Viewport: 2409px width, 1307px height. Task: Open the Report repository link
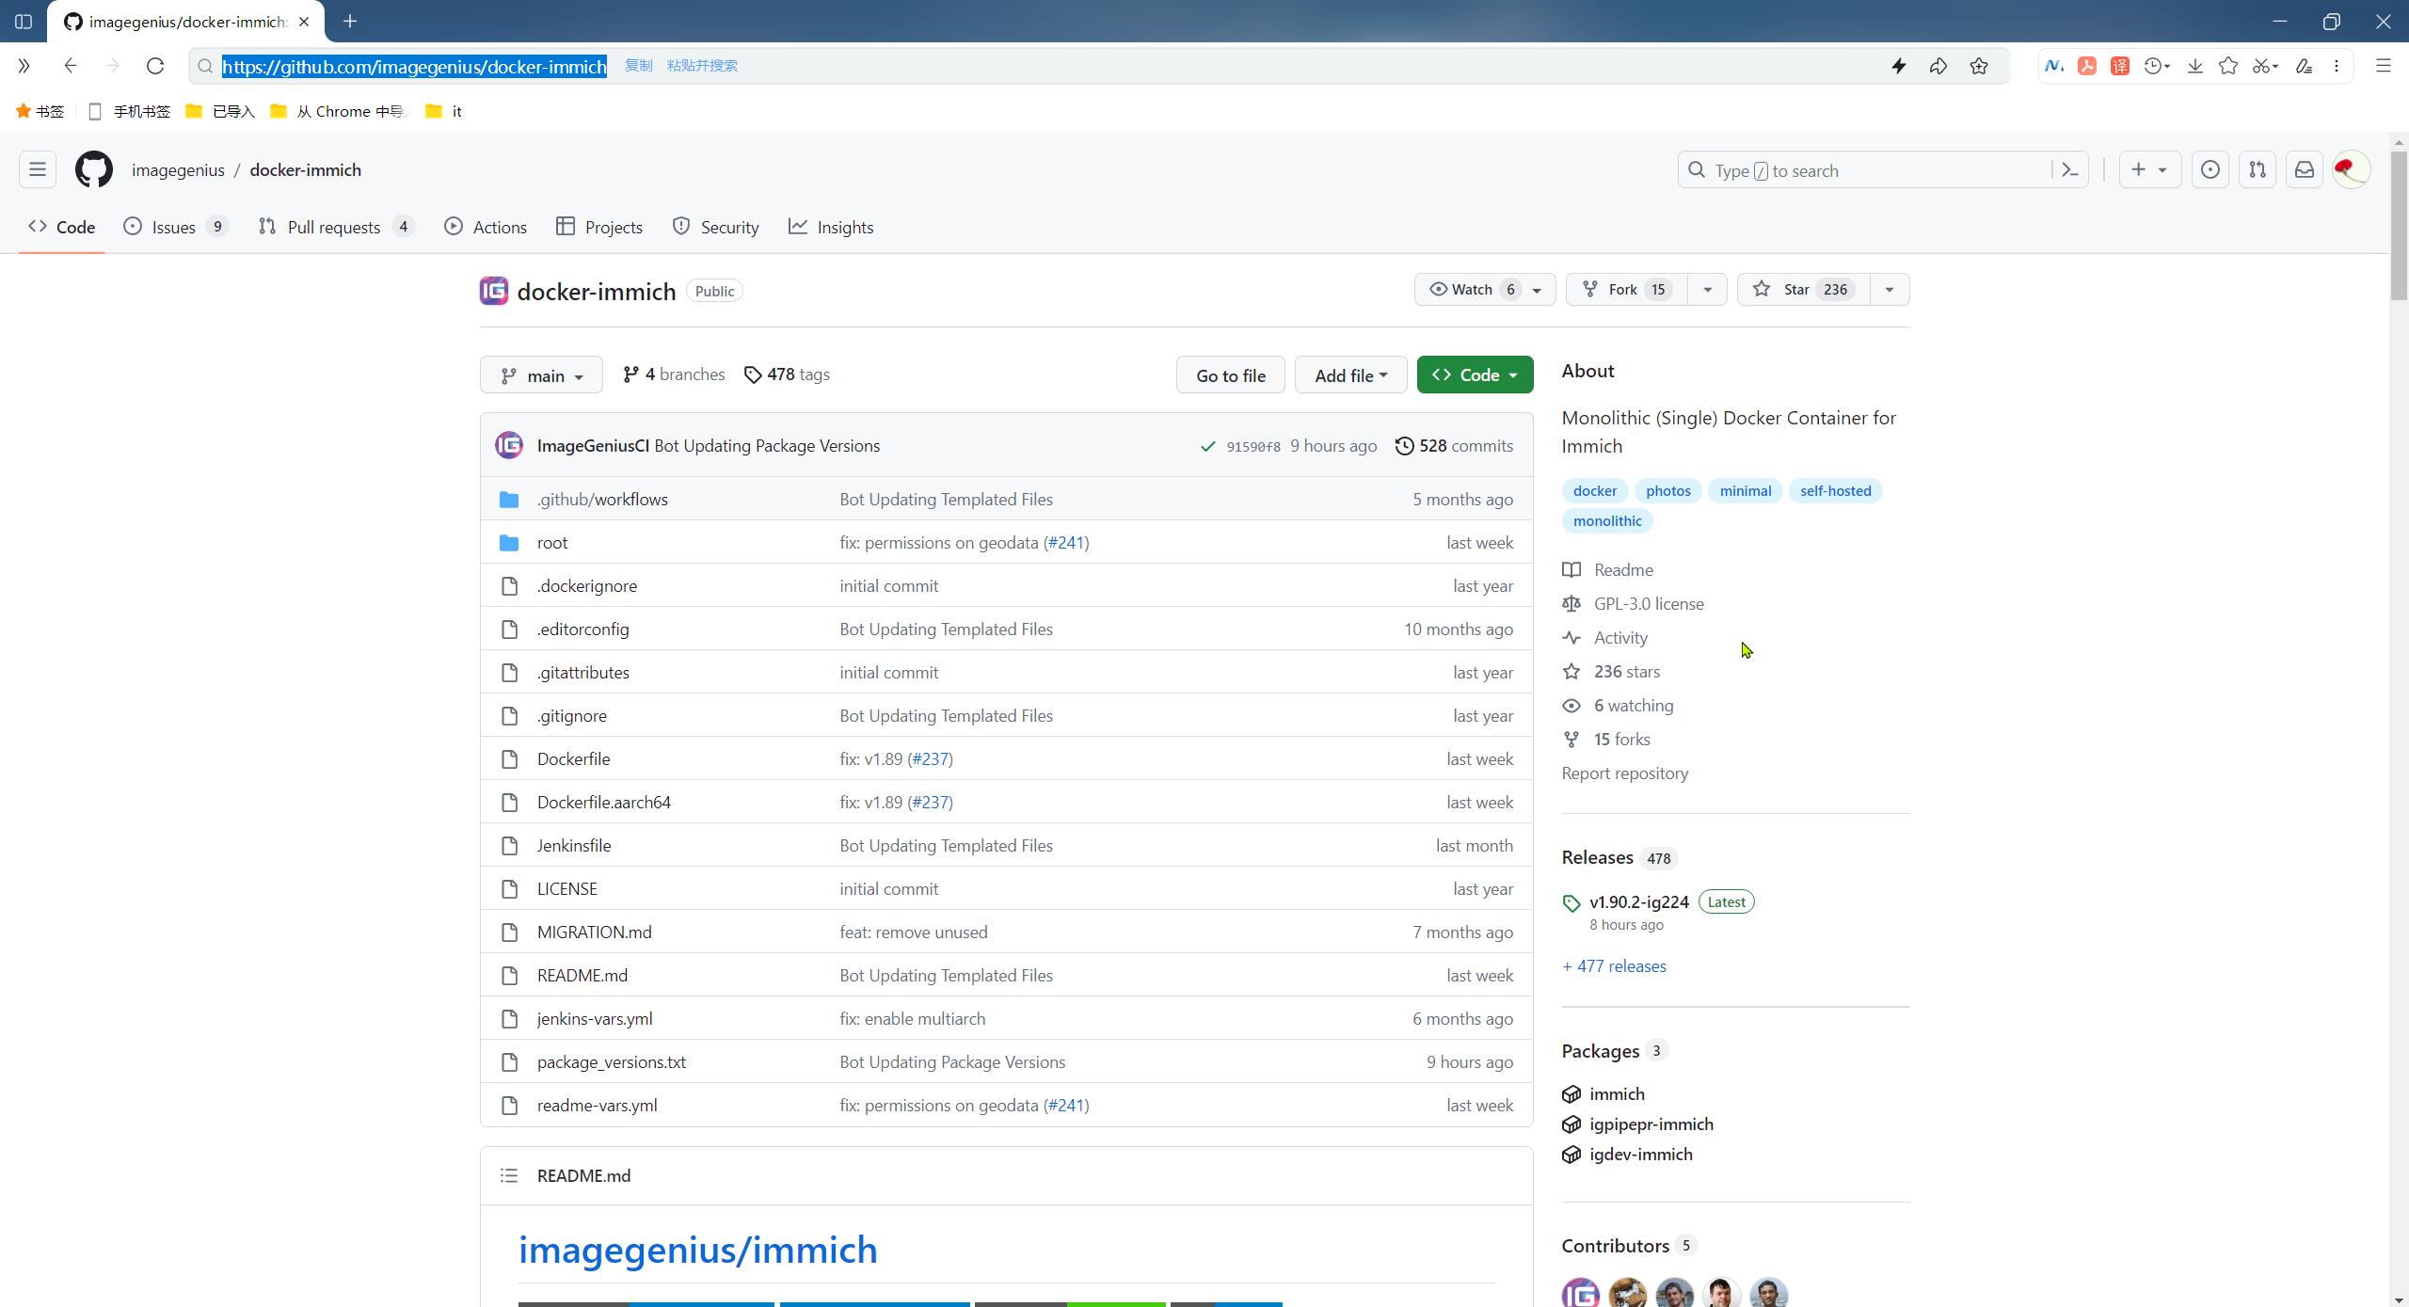(1625, 773)
